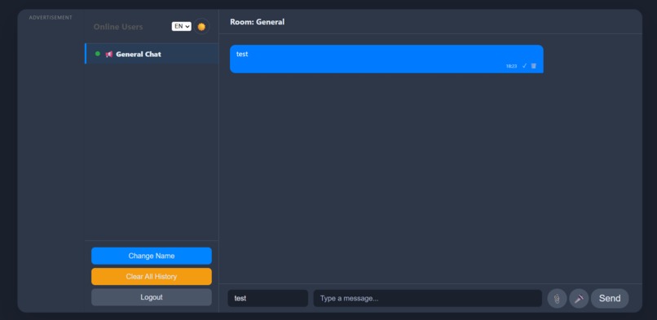Delete the test message using trash icon
The width and height of the screenshot is (657, 320).
pyautogui.click(x=533, y=66)
